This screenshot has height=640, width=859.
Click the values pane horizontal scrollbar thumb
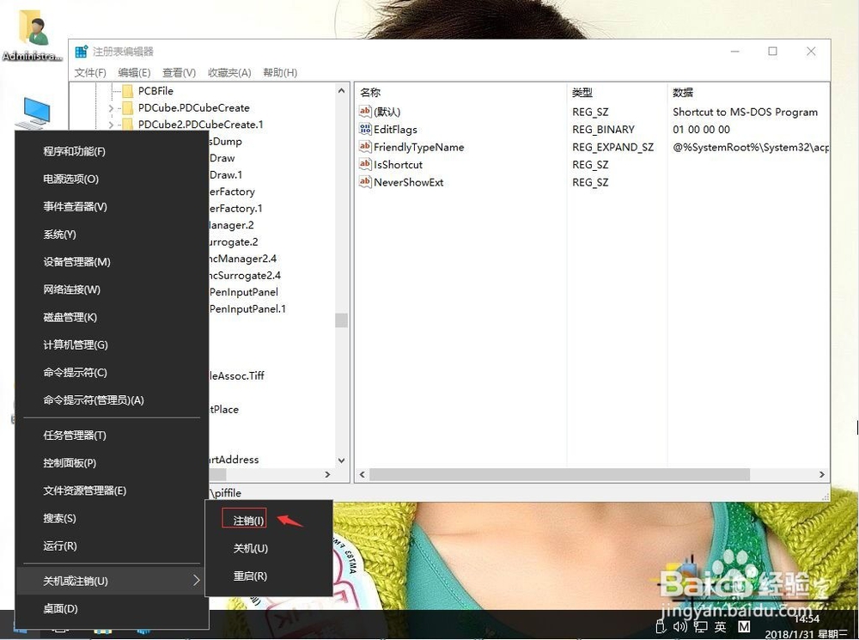(x=559, y=474)
